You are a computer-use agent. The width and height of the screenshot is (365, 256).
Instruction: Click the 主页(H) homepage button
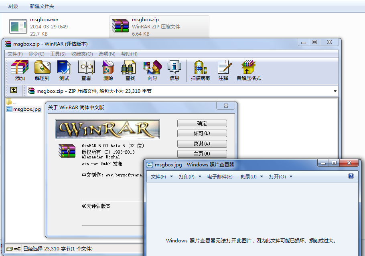202,154
